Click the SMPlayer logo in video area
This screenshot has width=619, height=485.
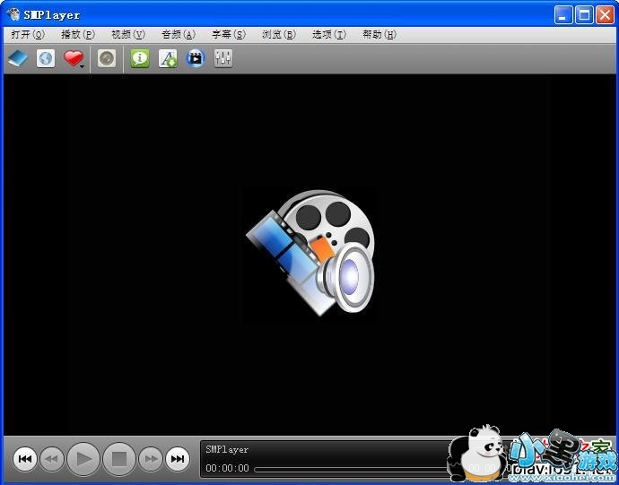point(309,254)
